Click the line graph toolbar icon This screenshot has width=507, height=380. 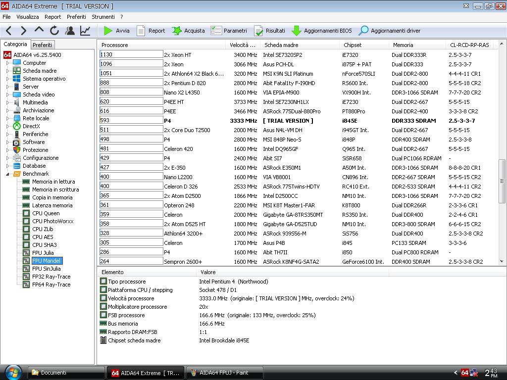click(x=85, y=31)
